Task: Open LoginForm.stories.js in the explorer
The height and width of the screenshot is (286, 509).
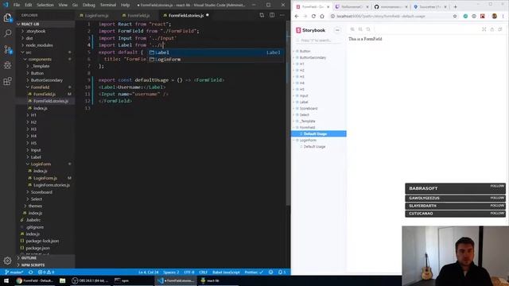Action: point(51,185)
